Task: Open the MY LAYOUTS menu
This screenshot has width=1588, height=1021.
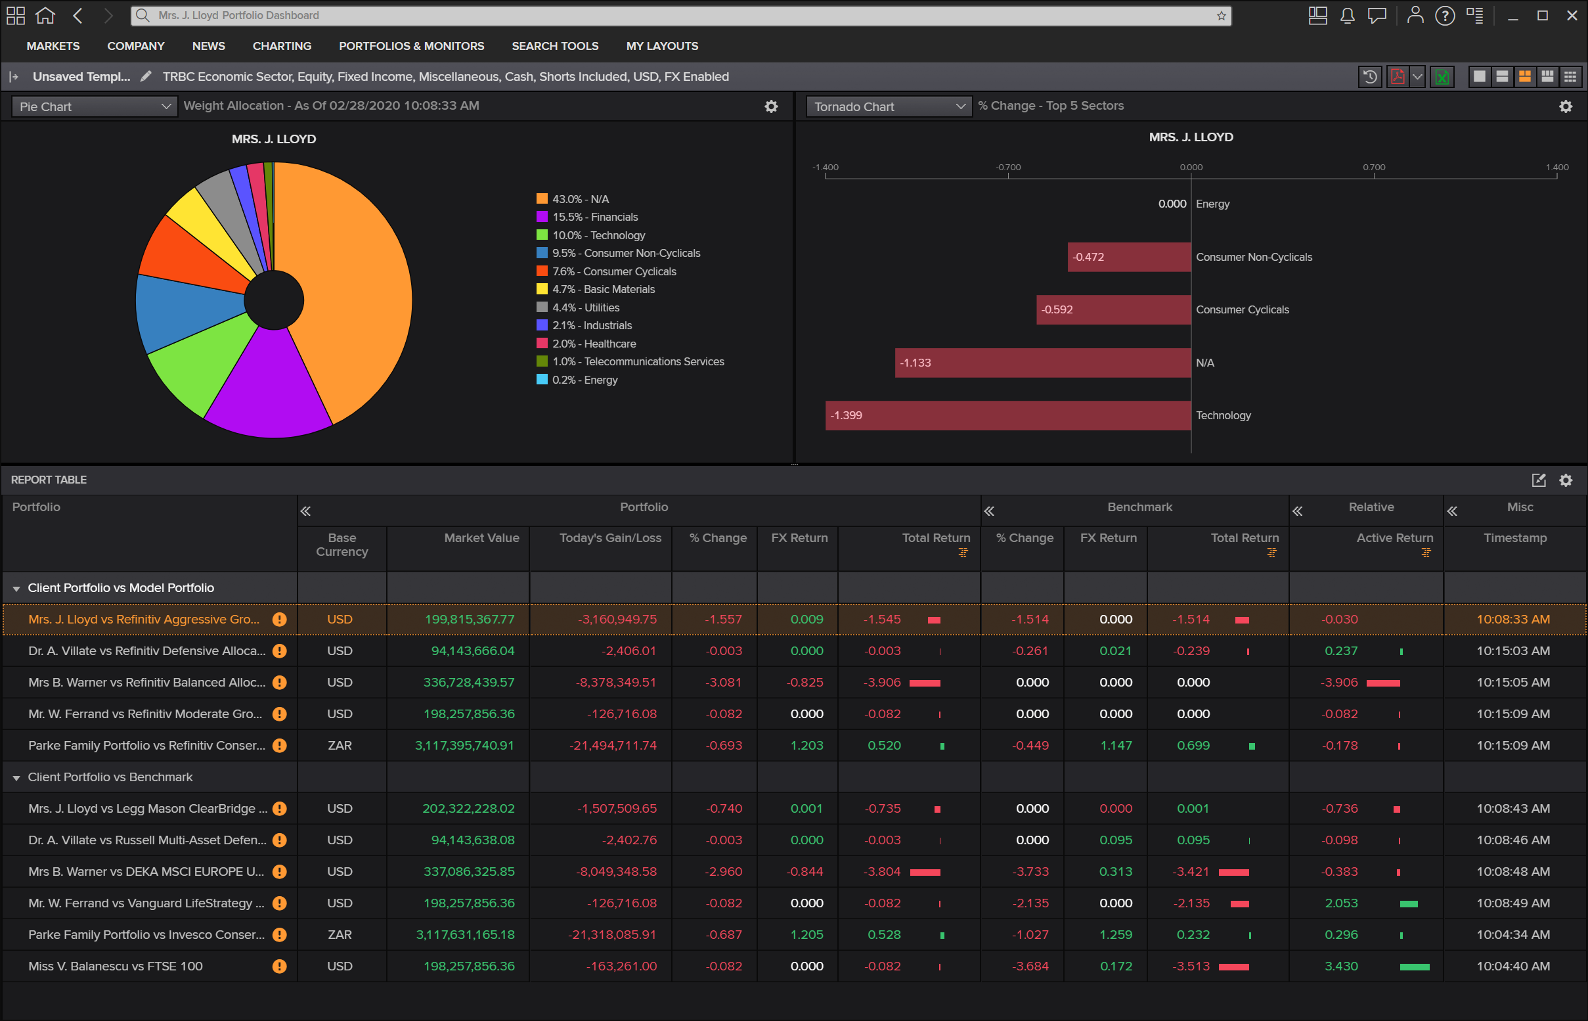Action: tap(662, 46)
